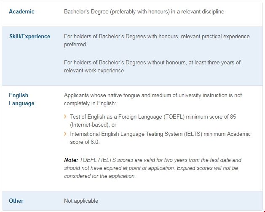The image size is (265, 212).
Task: Click the paragraph about degrees with honours
Action: (156, 40)
